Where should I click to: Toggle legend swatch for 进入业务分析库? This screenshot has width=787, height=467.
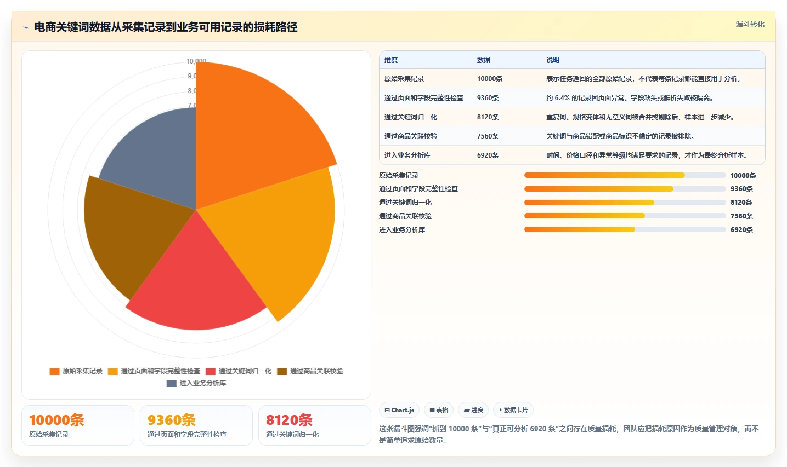point(172,383)
